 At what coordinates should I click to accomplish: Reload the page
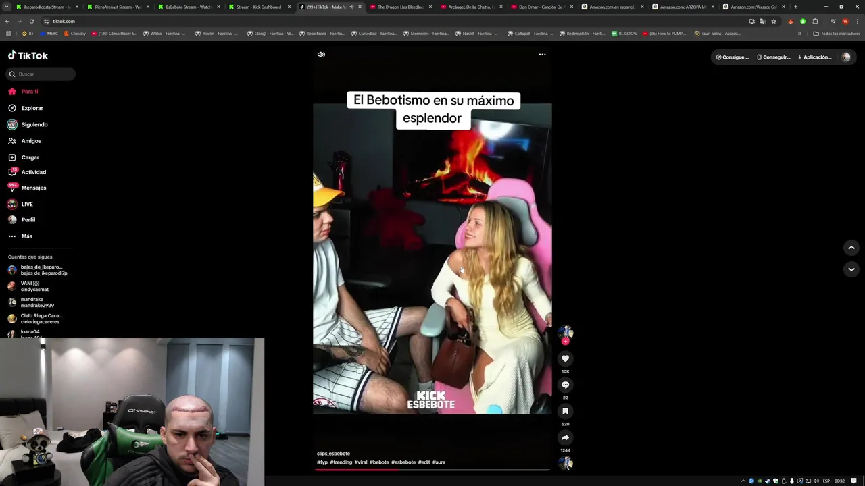[x=31, y=21]
